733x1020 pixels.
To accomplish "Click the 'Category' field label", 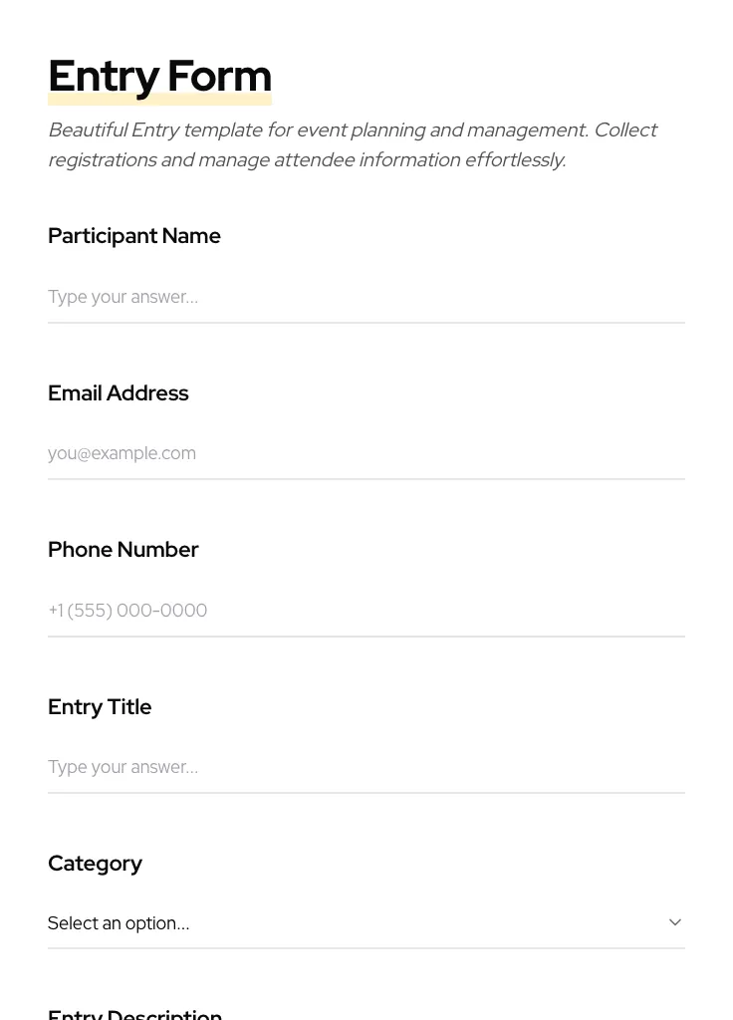I will (96, 864).
